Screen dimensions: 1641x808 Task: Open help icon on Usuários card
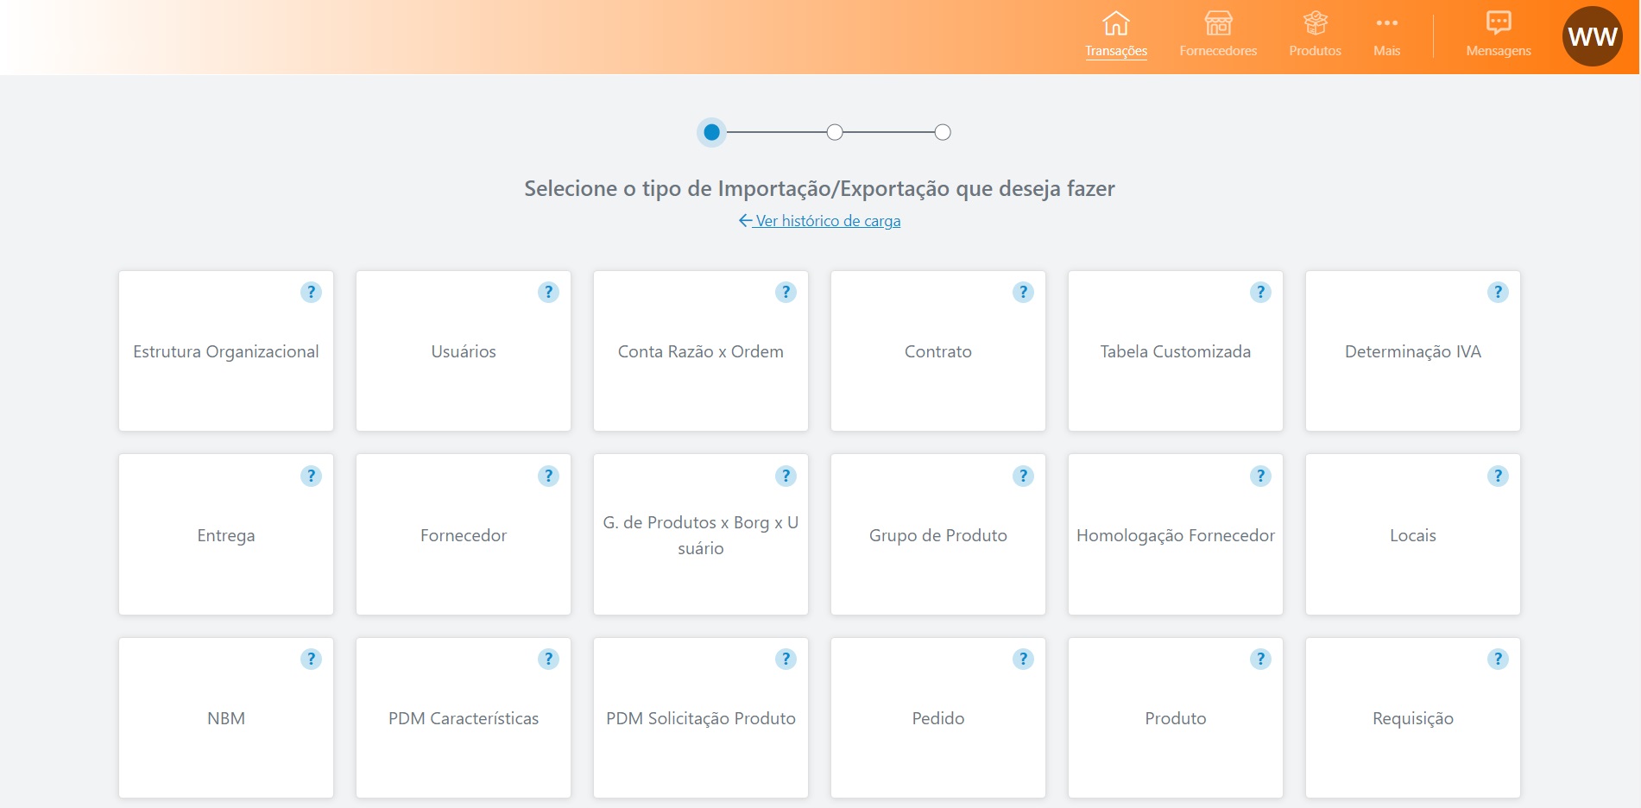548,293
